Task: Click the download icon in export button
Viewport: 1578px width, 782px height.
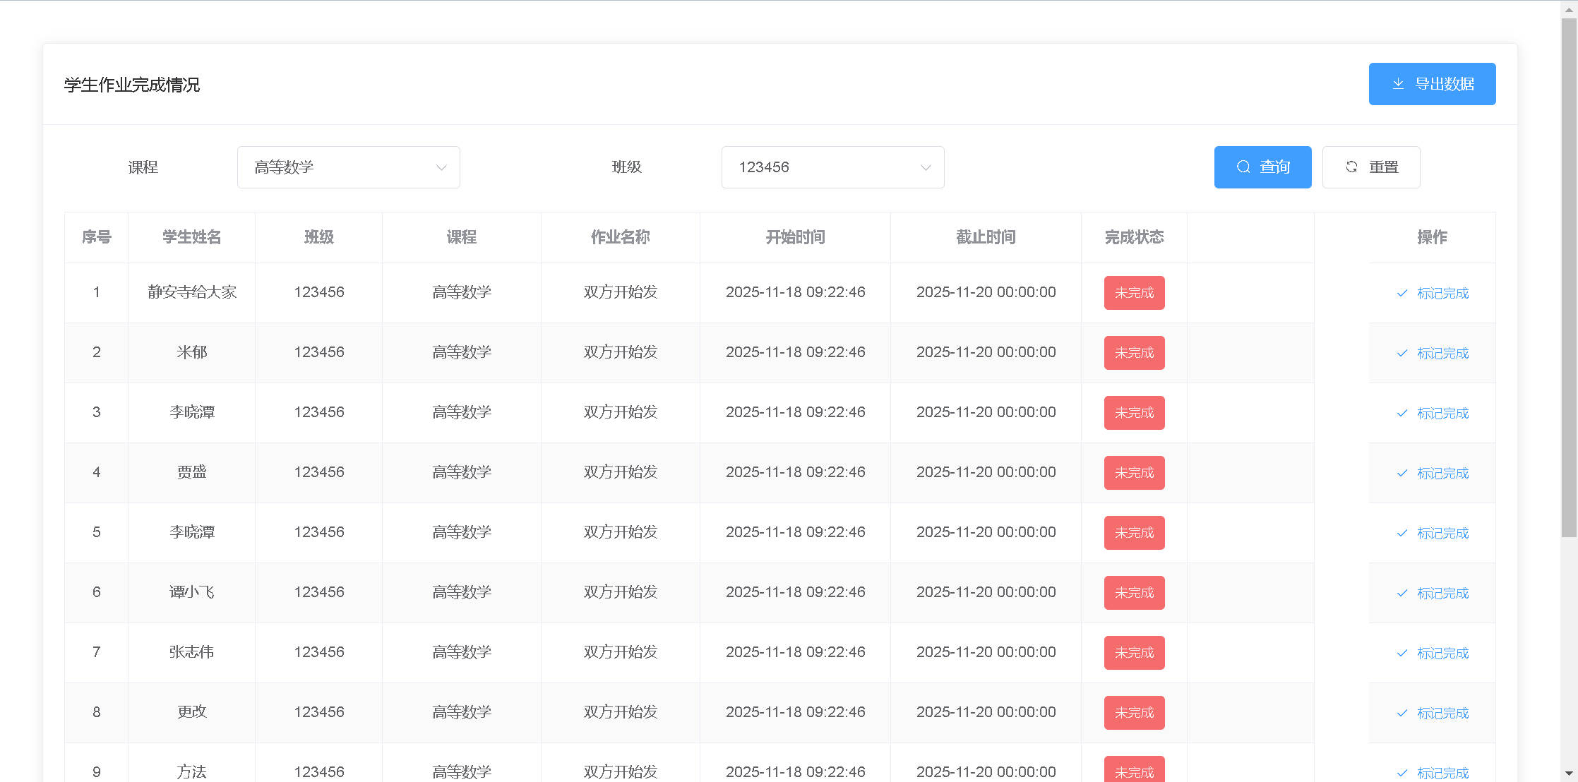Action: click(x=1398, y=84)
